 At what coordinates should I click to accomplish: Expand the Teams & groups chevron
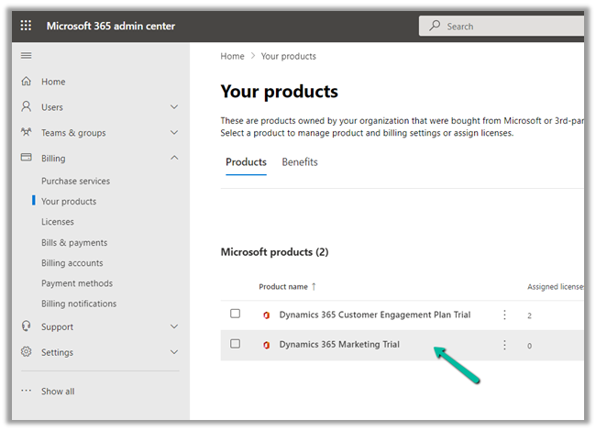[x=174, y=133]
